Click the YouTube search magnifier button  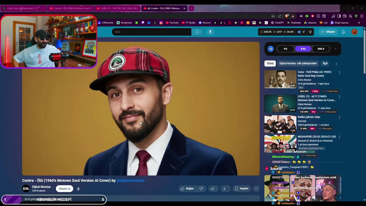[197, 32]
